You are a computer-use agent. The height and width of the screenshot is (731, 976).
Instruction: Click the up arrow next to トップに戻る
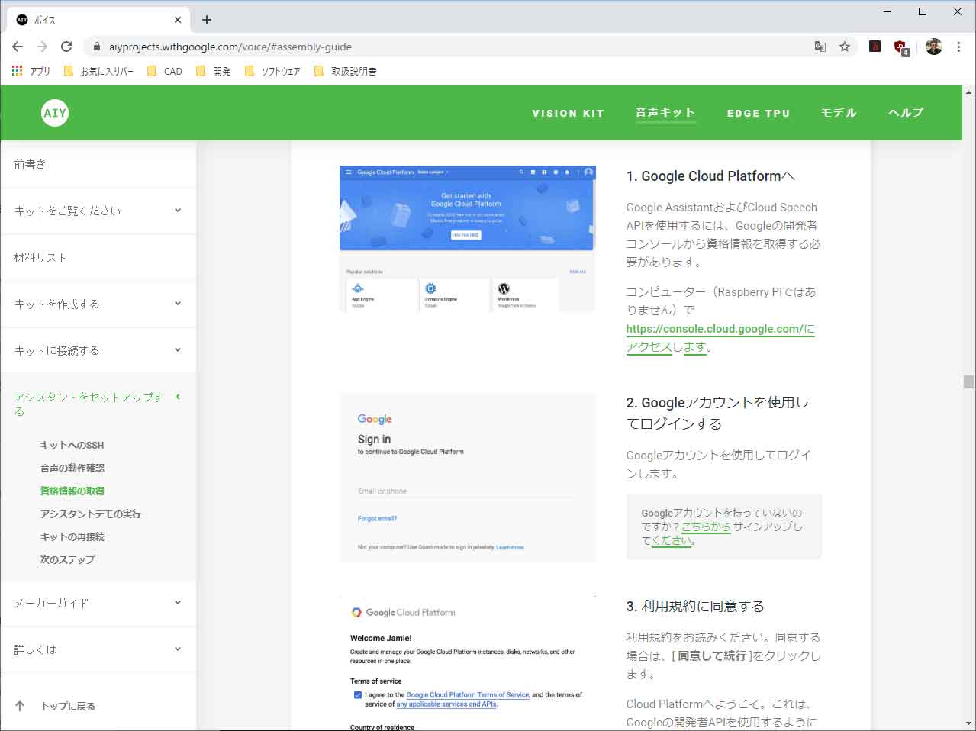tap(20, 706)
